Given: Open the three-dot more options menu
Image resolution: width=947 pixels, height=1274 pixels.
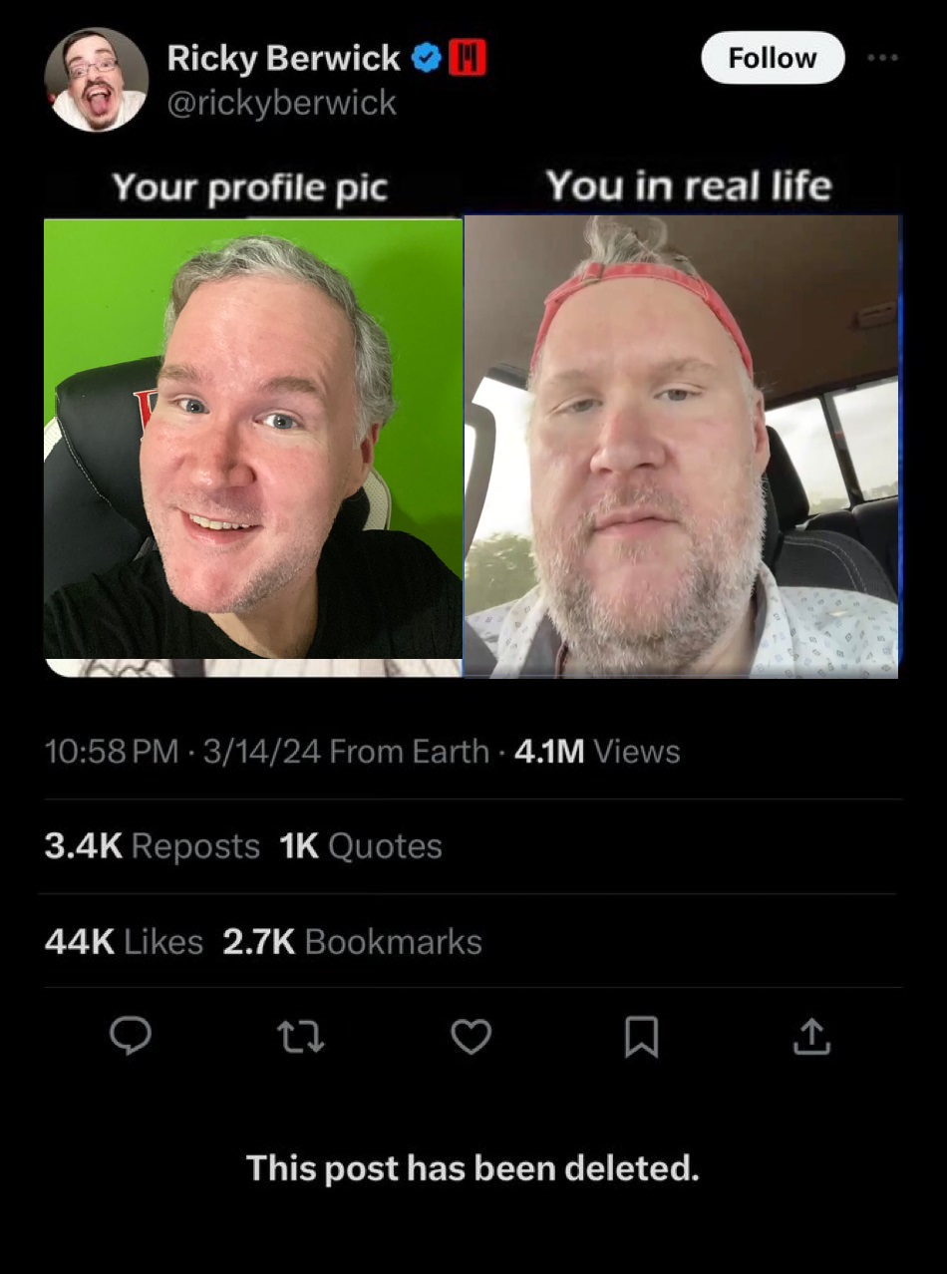Looking at the screenshot, I should tap(882, 58).
